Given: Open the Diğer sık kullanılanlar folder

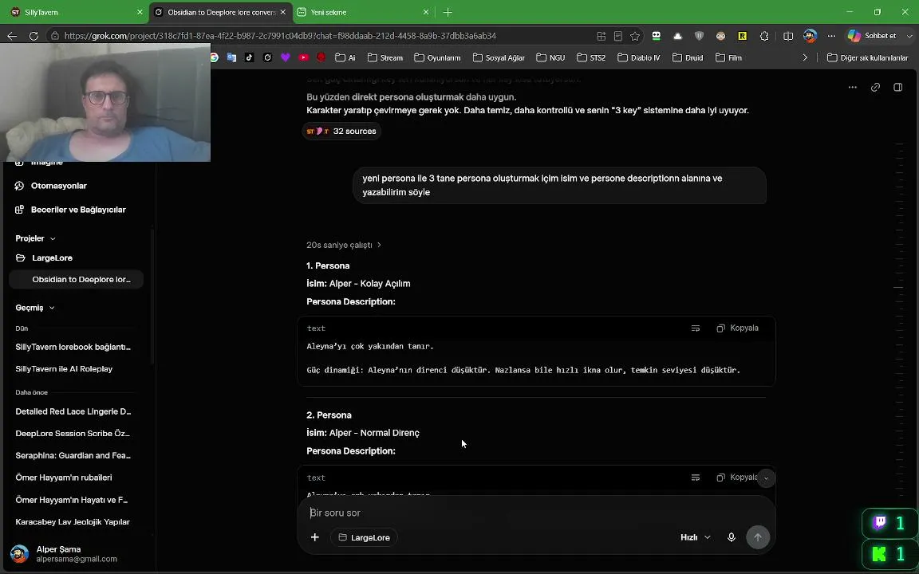Looking at the screenshot, I should (x=867, y=57).
